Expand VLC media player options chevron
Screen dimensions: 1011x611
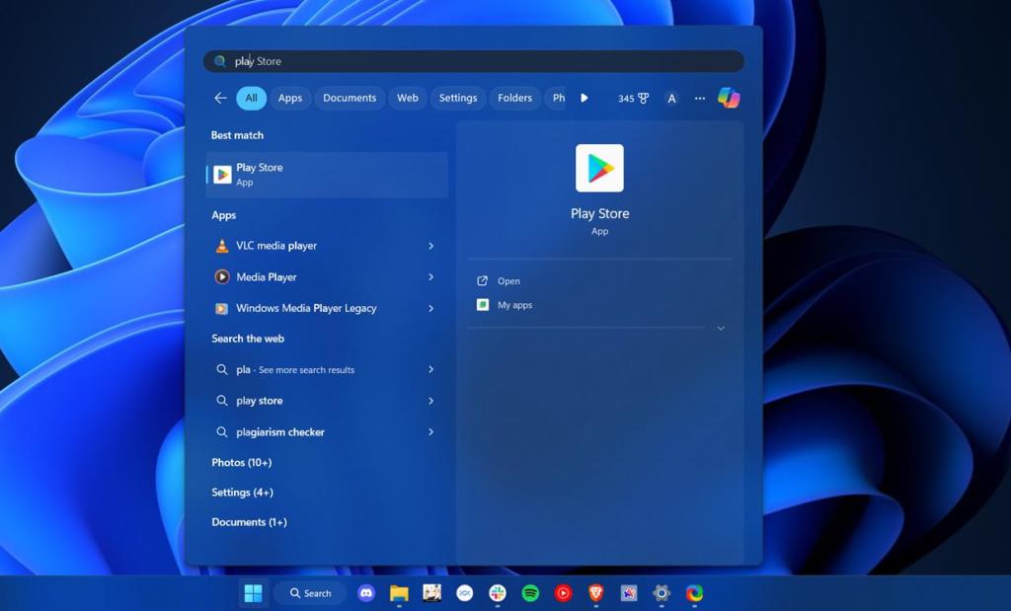430,246
